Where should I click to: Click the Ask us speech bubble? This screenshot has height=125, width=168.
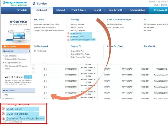(x=28, y=77)
